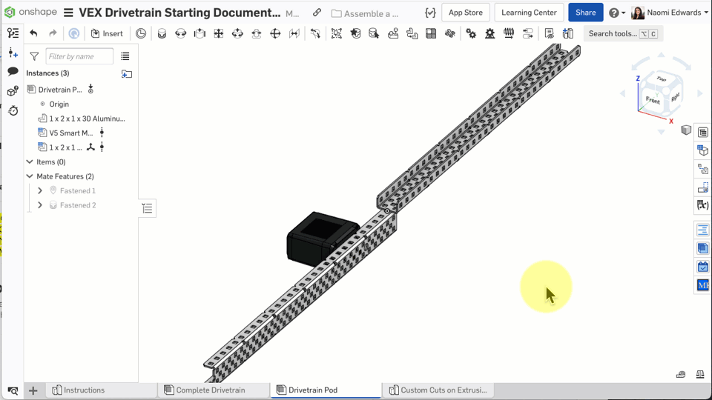Click the stopwatch icon in left sidebar
The width and height of the screenshot is (712, 400).
click(x=13, y=110)
